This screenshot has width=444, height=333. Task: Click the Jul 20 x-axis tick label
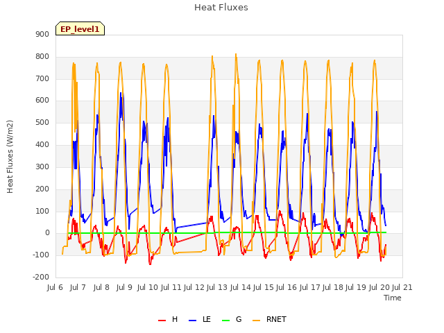click(379, 287)
